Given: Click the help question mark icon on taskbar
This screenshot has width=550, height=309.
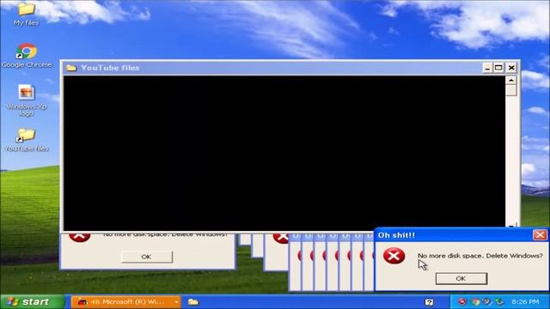Looking at the screenshot, I should pos(430,302).
